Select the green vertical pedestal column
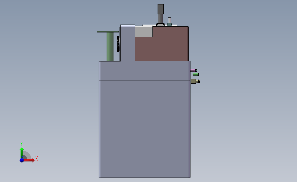Viewport: 297px width, 182px height. pyautogui.click(x=110, y=47)
